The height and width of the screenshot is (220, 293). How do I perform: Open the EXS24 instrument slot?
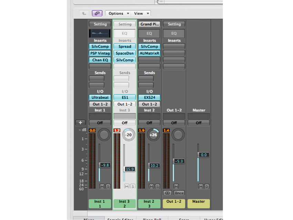click(x=149, y=97)
